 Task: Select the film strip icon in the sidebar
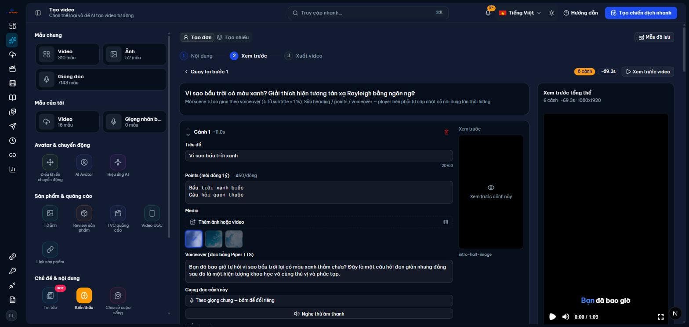coord(12,83)
